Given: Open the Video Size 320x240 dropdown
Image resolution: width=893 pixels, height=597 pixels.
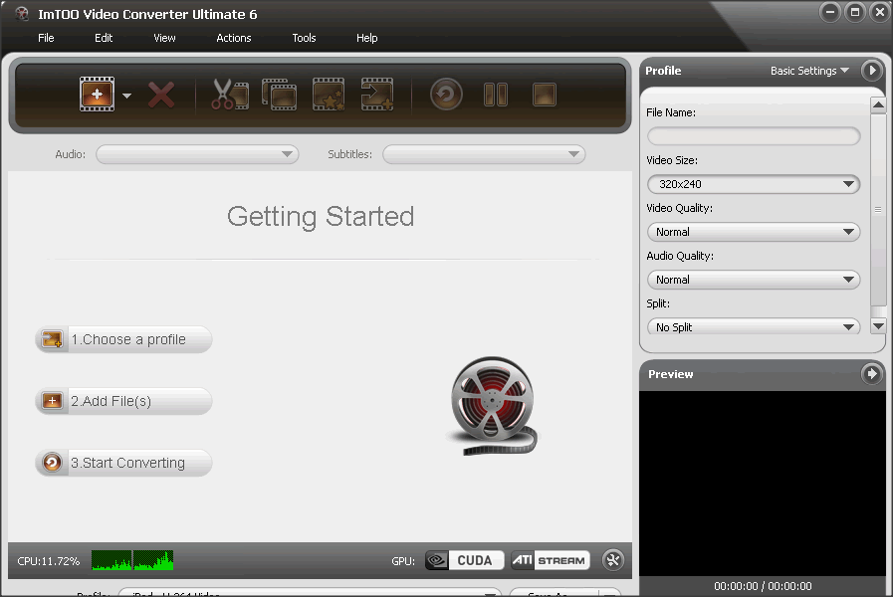Looking at the screenshot, I should click(x=754, y=184).
